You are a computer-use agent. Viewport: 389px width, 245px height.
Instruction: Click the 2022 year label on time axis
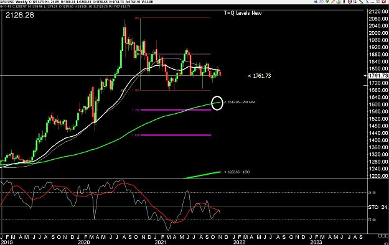point(239,242)
